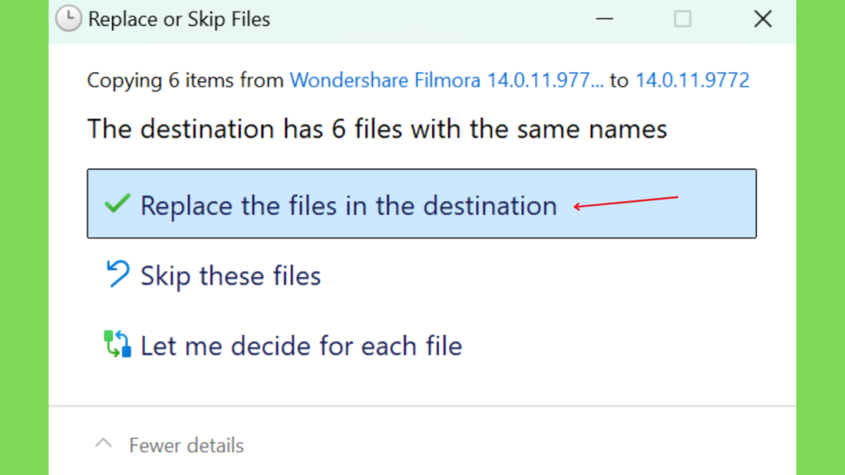
Task: Click the greyed-out maximize square icon
Action: [682, 19]
